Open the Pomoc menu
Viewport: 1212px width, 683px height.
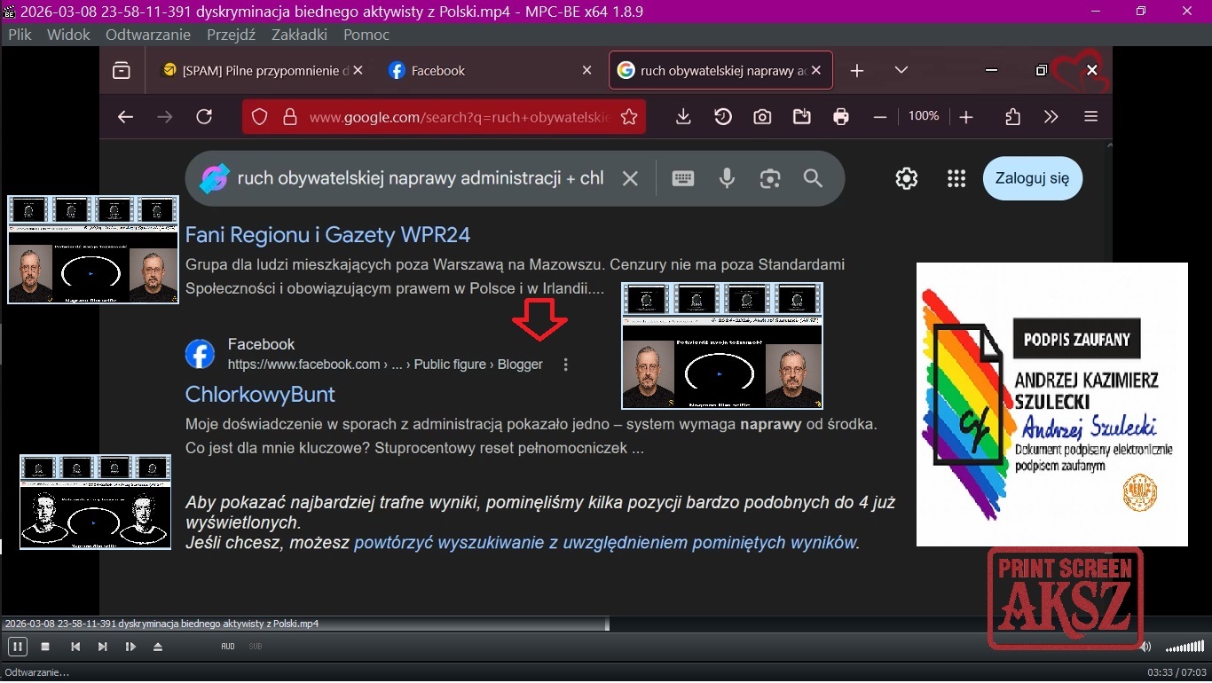366,35
